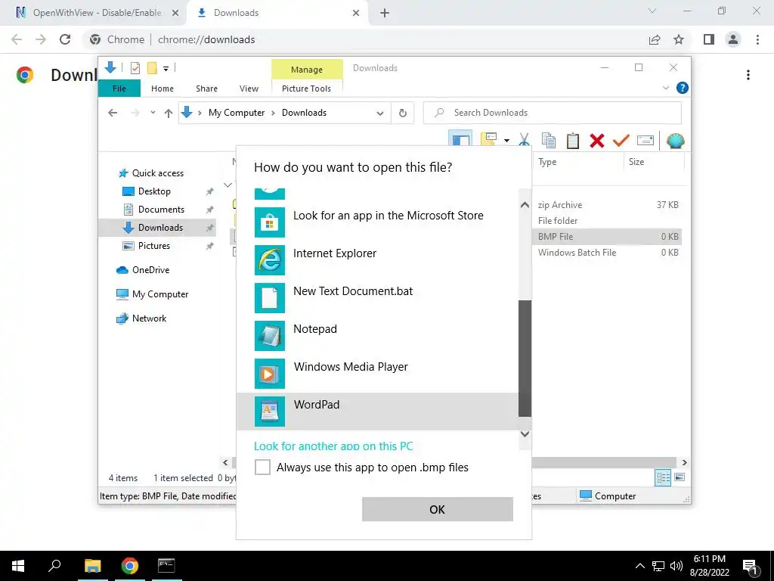Show hidden system tray icons
The image size is (774, 581).
(x=639, y=566)
